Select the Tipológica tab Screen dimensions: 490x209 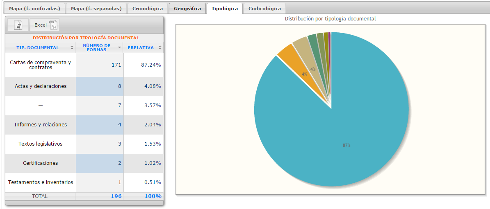coord(224,8)
